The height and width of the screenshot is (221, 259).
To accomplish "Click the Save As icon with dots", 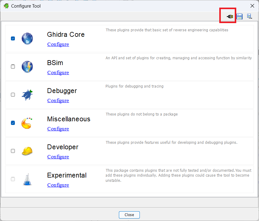I will (x=249, y=16).
